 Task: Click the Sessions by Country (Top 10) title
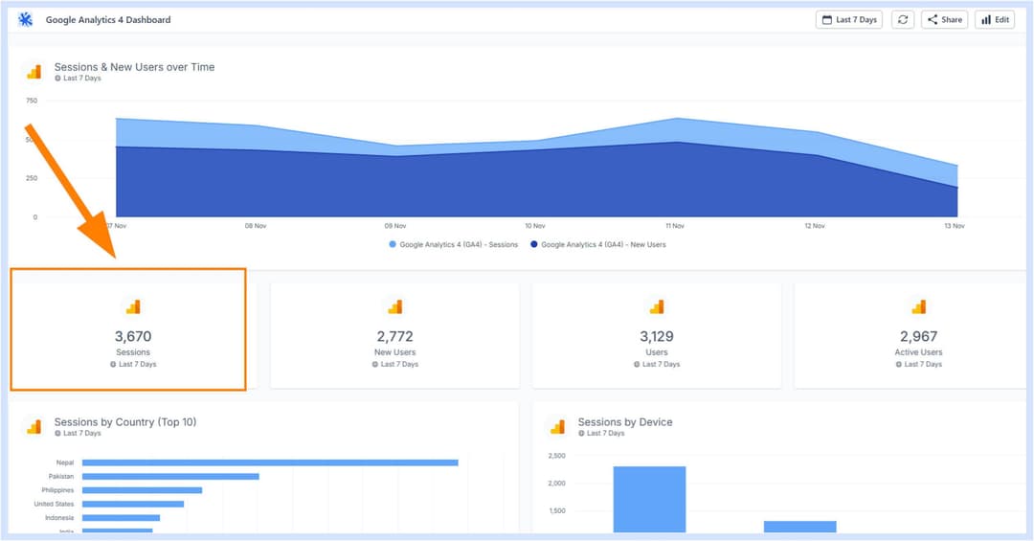pyautogui.click(x=125, y=422)
